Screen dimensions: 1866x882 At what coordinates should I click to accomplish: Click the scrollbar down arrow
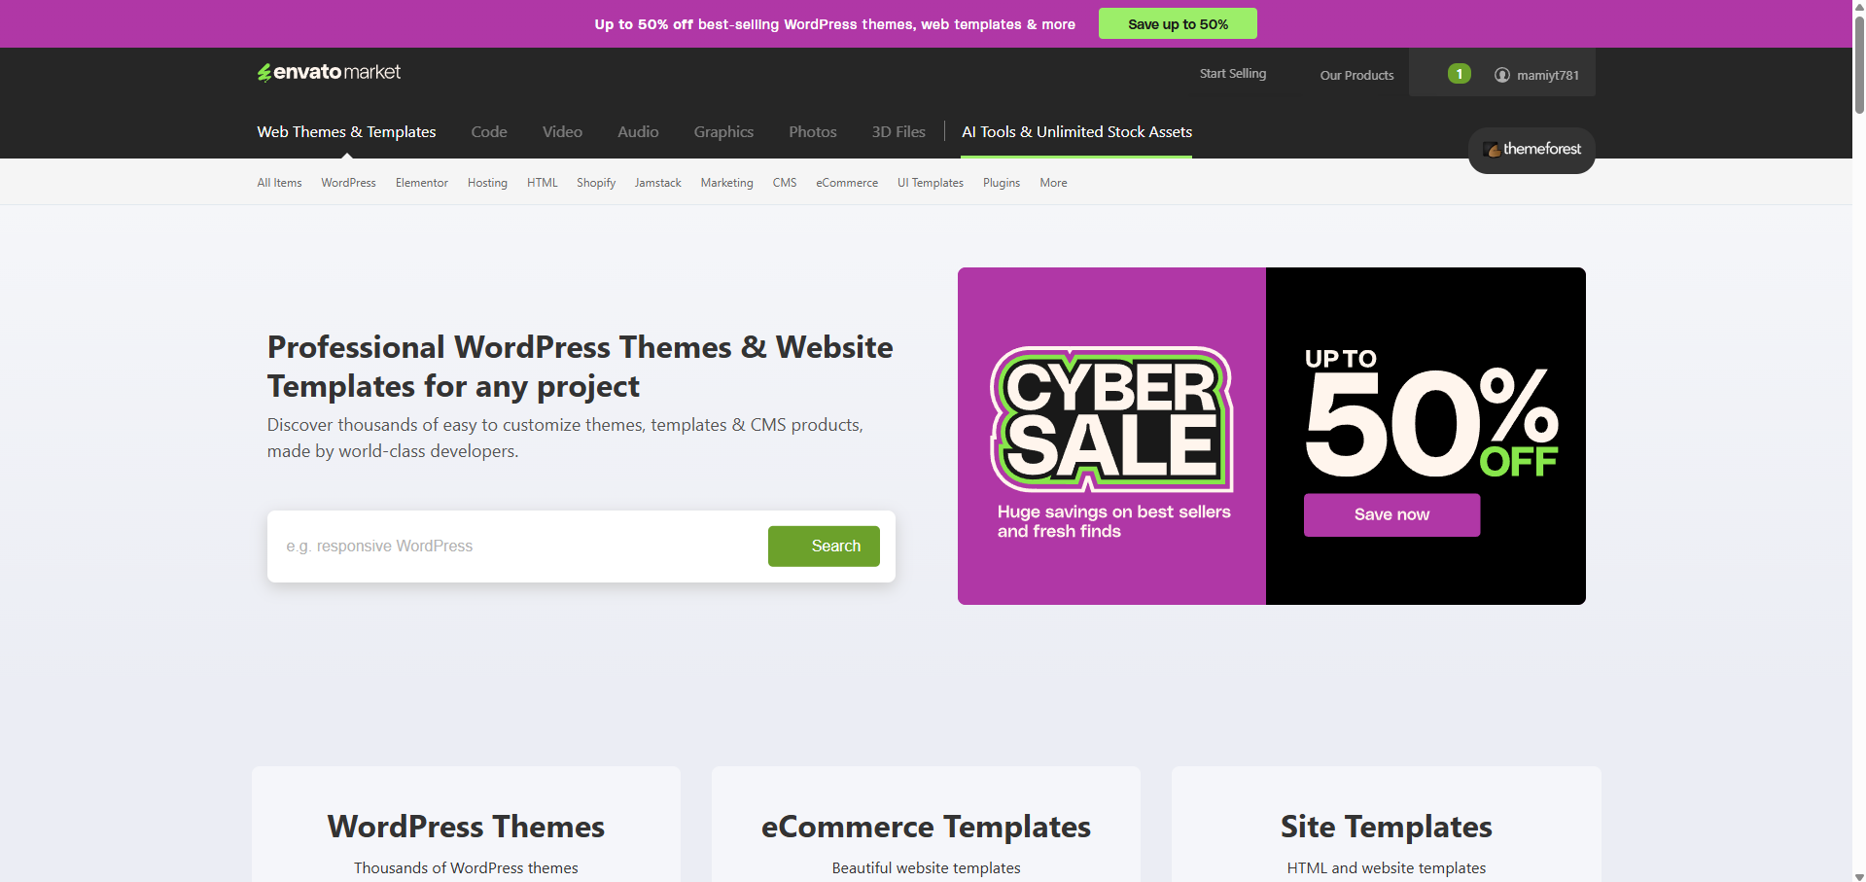(x=1859, y=876)
